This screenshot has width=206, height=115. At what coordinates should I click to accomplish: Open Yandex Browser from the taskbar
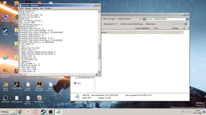coord(28,112)
